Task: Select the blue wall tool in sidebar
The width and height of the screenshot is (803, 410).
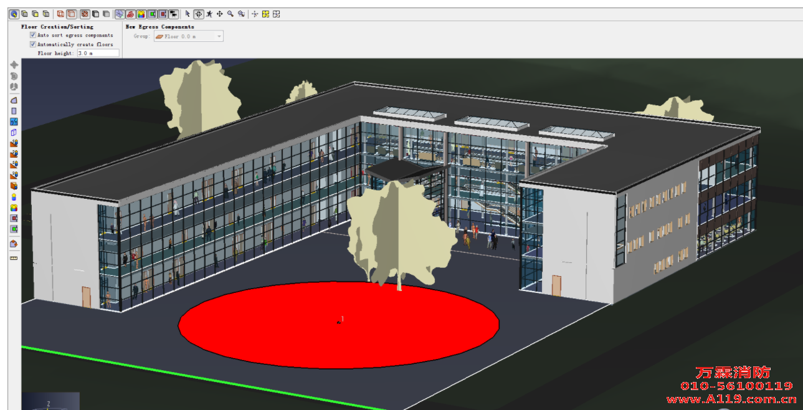Action: click(14, 132)
